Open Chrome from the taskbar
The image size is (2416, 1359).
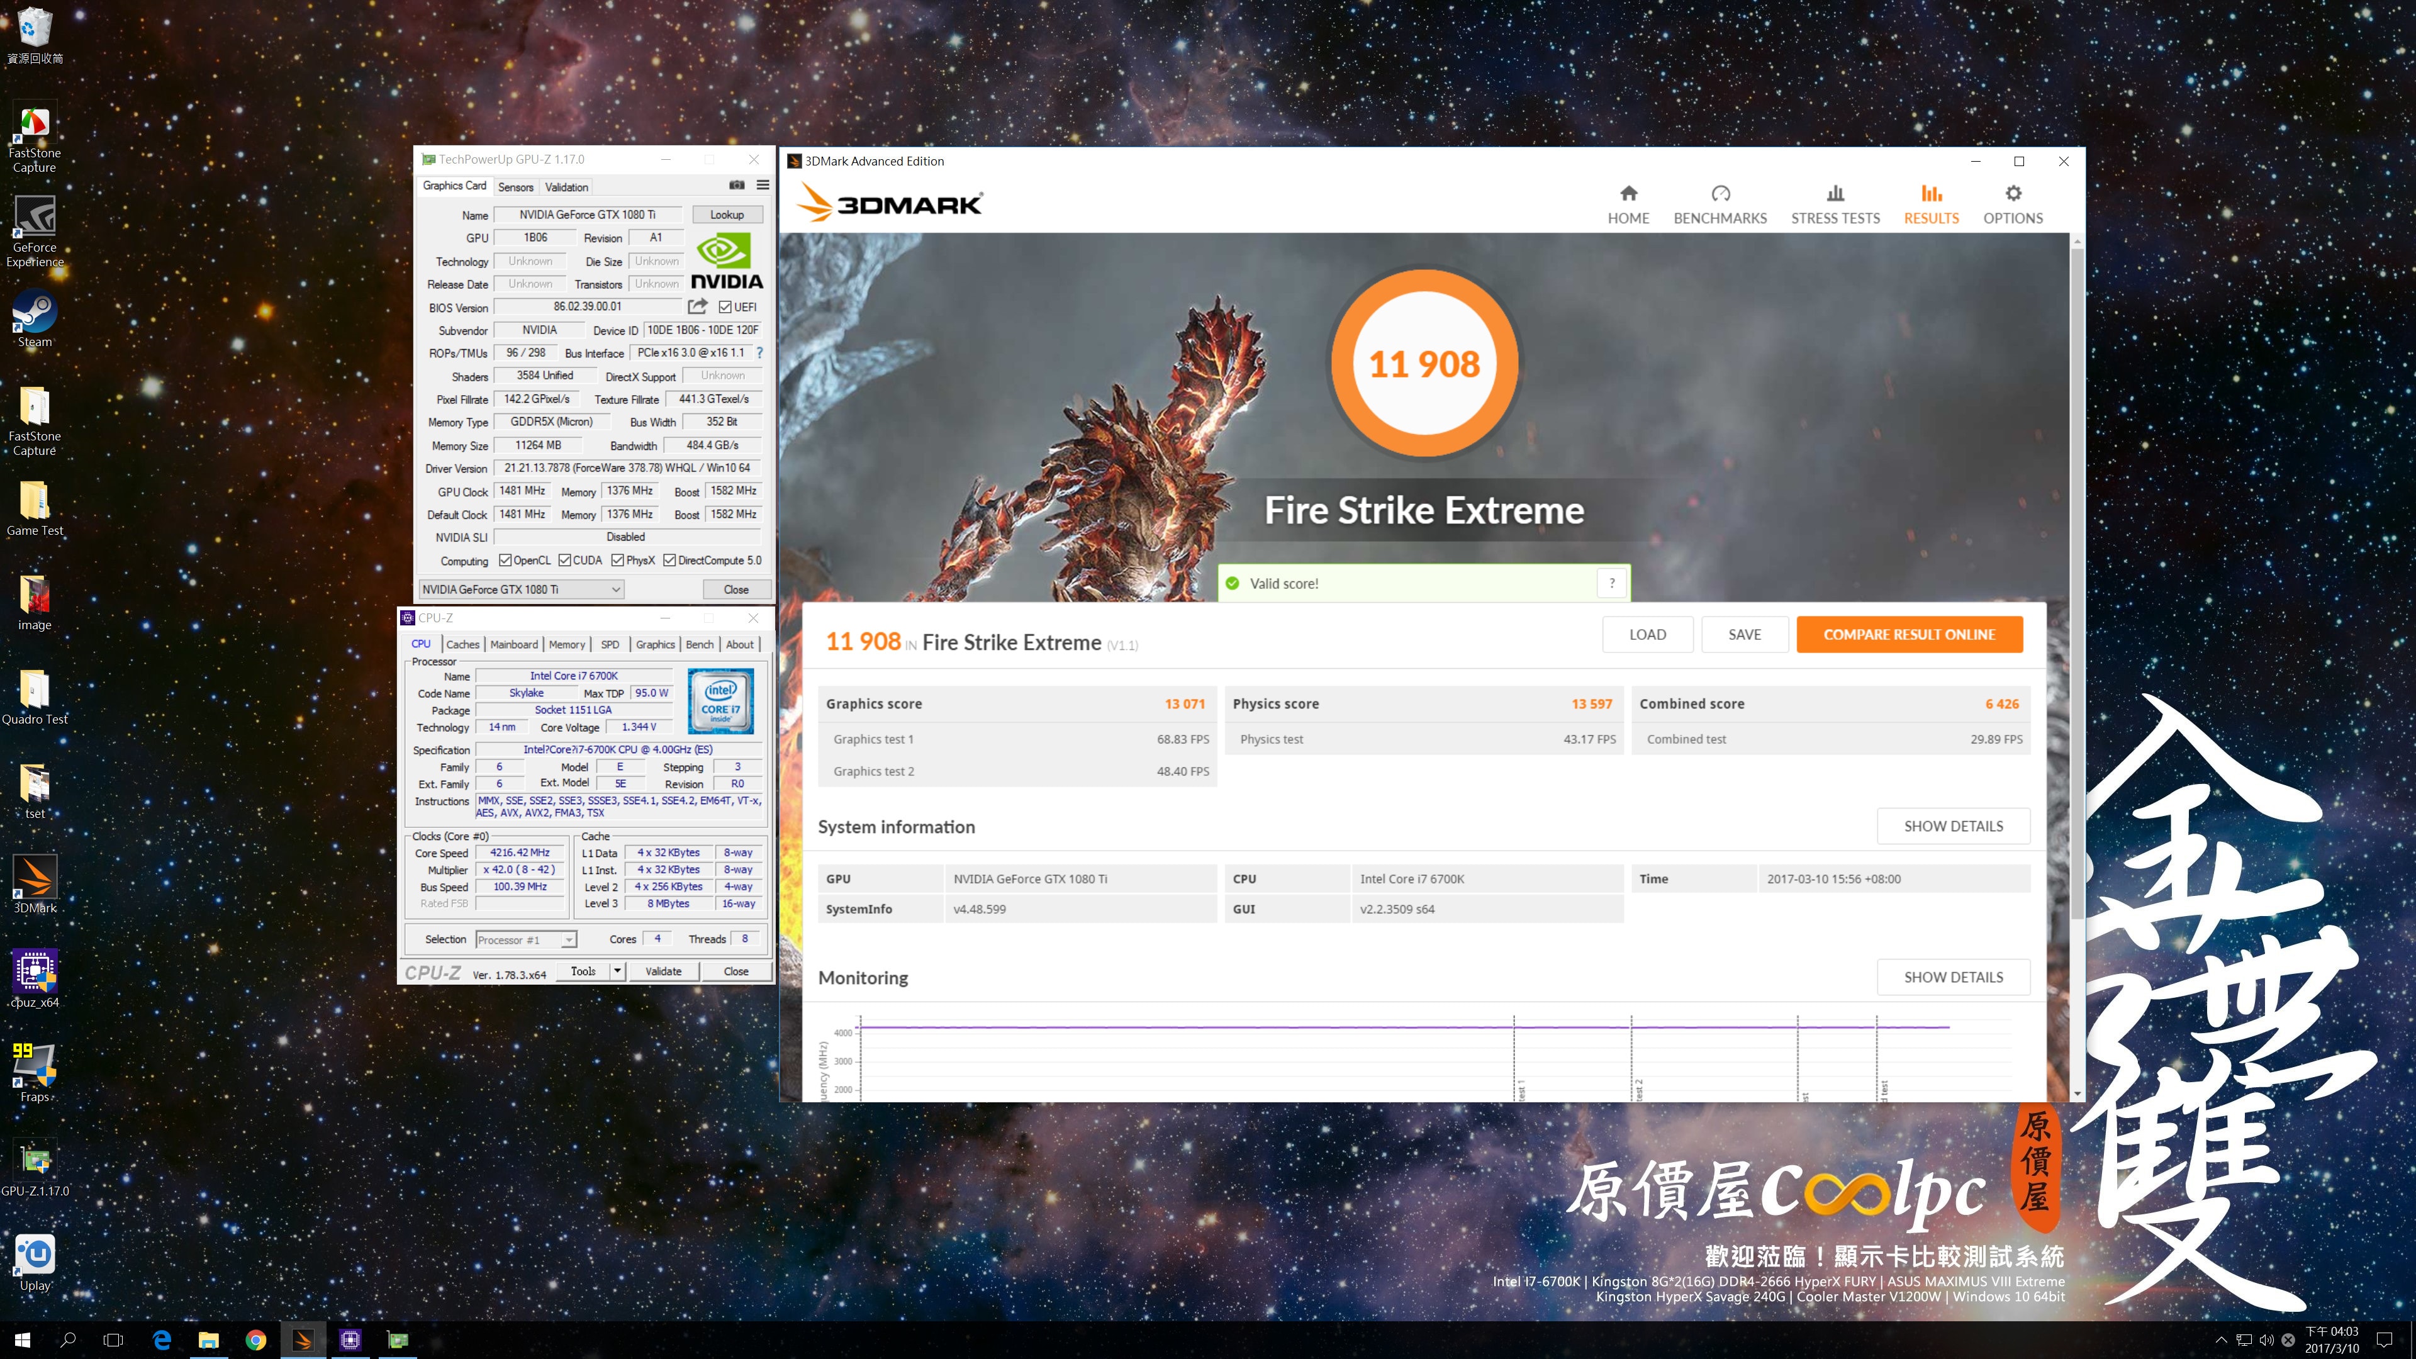click(x=255, y=1340)
